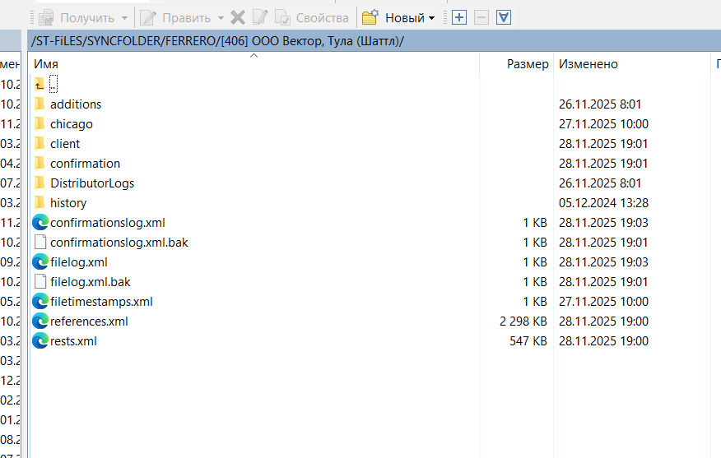Click the Править edit button
Image resolution: width=721 pixels, height=458 pixels.
point(175,18)
